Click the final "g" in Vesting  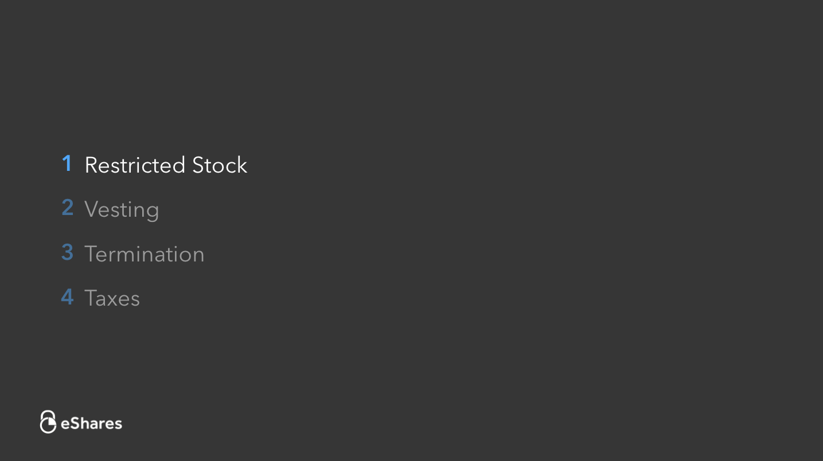point(153,212)
